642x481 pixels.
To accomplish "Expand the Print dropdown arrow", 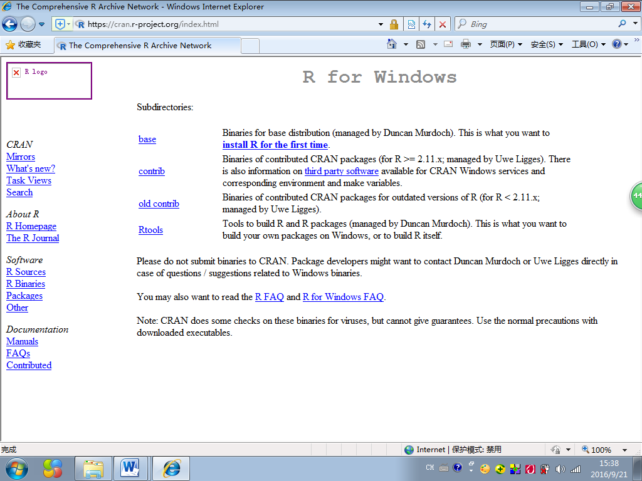I will click(x=480, y=44).
